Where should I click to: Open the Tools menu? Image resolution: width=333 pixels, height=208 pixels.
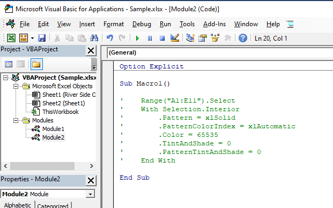[x=187, y=24]
